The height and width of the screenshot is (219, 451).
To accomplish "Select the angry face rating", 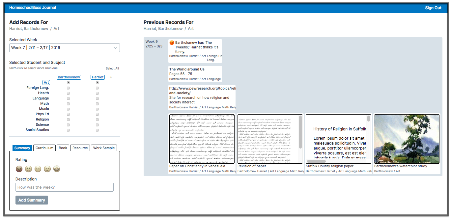I will point(19,169).
